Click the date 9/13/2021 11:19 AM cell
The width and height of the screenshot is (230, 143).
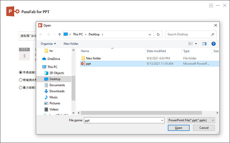(x=160, y=64)
